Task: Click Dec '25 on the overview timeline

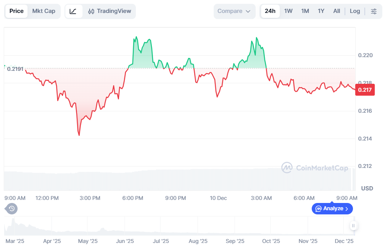Action: tap(344, 241)
